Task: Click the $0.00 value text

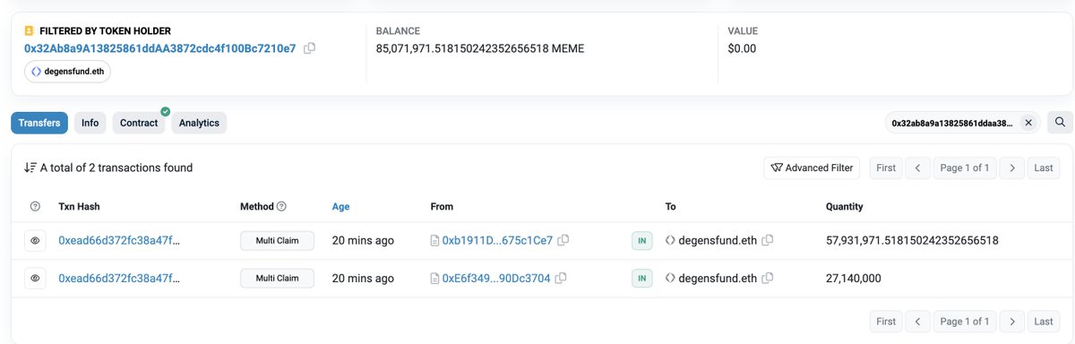Action: tap(742, 48)
